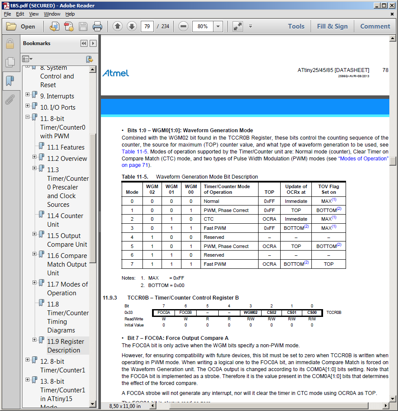Open the Window menu

(52, 14)
